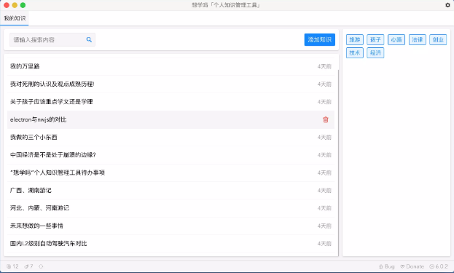Switch to the 我的知识 tab
Viewport: 454px width, 273px height.
point(15,18)
